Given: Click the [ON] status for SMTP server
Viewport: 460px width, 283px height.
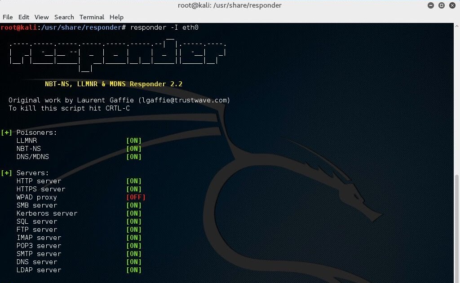Looking at the screenshot, I should point(134,254).
